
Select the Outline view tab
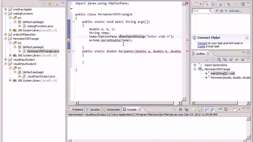click(200, 54)
